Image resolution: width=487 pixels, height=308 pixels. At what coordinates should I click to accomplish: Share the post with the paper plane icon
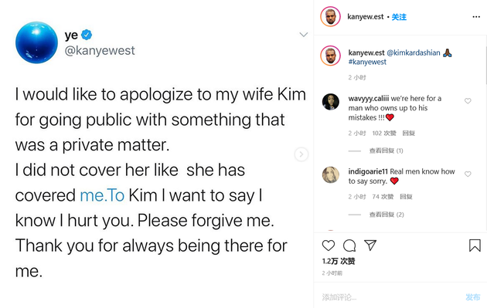[x=370, y=245]
